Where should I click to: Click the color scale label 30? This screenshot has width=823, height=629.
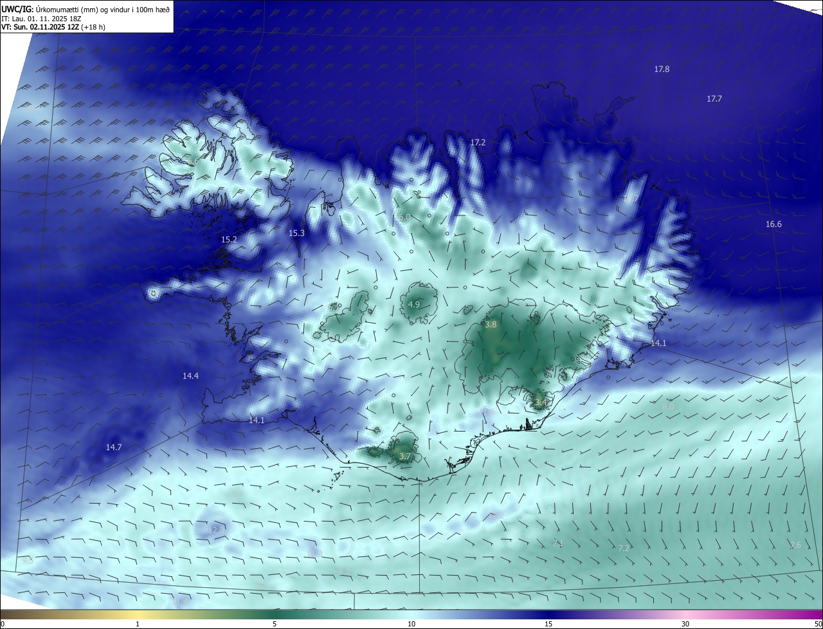click(x=685, y=624)
